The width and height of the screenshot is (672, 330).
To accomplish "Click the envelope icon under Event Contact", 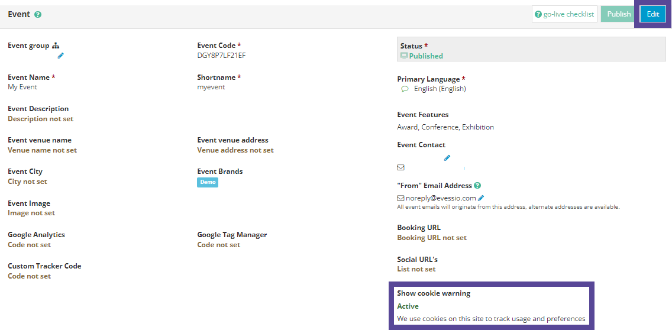I will click(400, 167).
